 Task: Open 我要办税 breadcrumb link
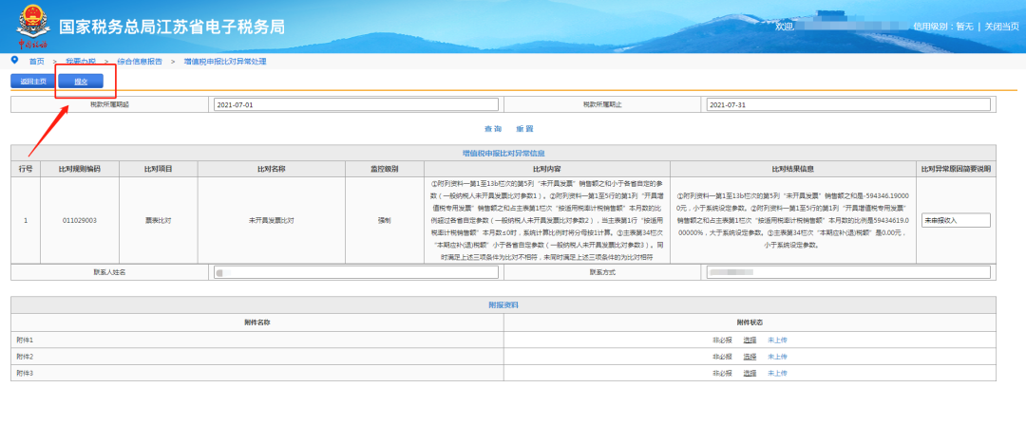pyautogui.click(x=81, y=62)
